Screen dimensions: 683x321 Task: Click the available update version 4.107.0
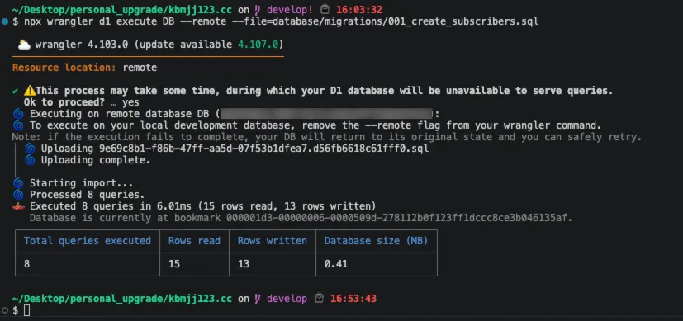pos(258,45)
